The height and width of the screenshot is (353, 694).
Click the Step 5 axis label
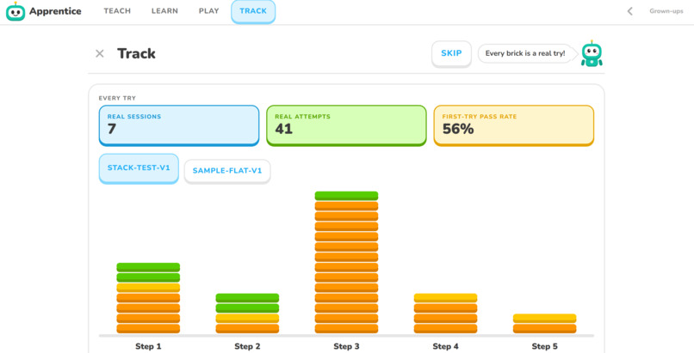pyautogui.click(x=545, y=346)
